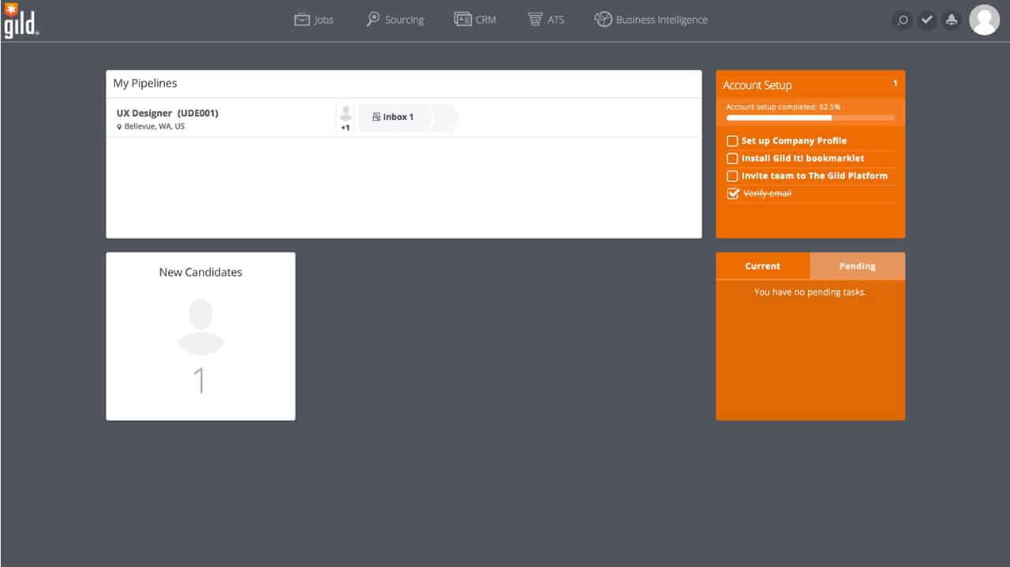Screen dimensions: 1010x567
Task: Select the Current tasks tab
Action: 762,267
